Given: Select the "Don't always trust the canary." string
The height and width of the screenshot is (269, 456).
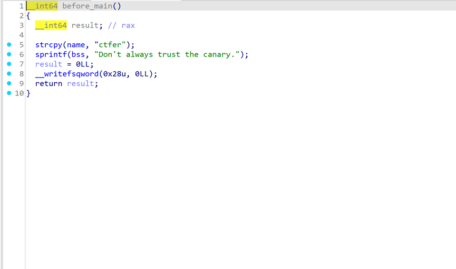Looking at the screenshot, I should click(167, 54).
